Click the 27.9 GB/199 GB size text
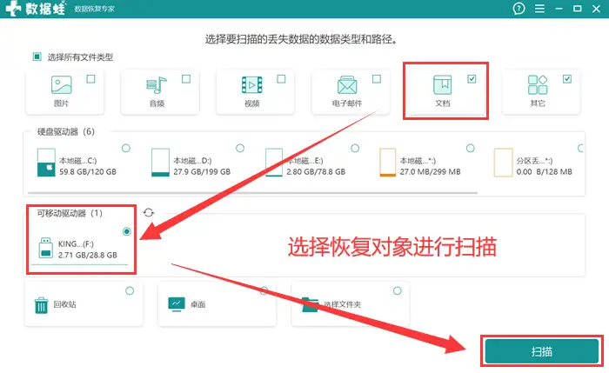The height and width of the screenshot is (373, 609). click(202, 171)
